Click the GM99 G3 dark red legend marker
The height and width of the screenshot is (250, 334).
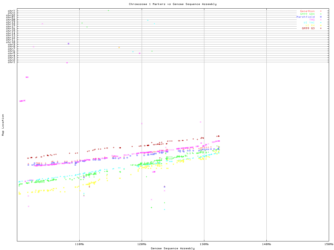click(x=321, y=28)
